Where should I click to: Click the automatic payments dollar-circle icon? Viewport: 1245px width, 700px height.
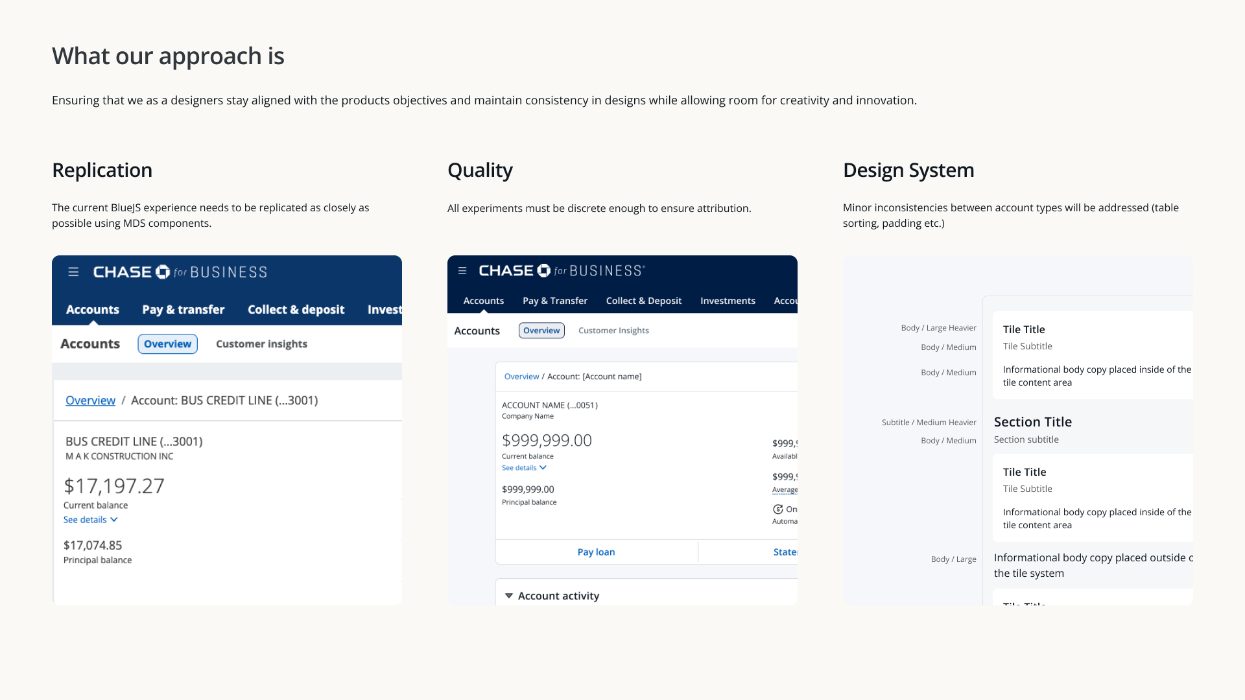pyautogui.click(x=777, y=509)
